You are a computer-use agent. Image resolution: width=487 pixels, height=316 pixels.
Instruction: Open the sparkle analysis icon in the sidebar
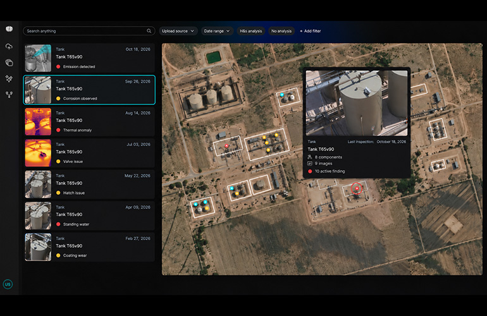pyautogui.click(x=9, y=78)
